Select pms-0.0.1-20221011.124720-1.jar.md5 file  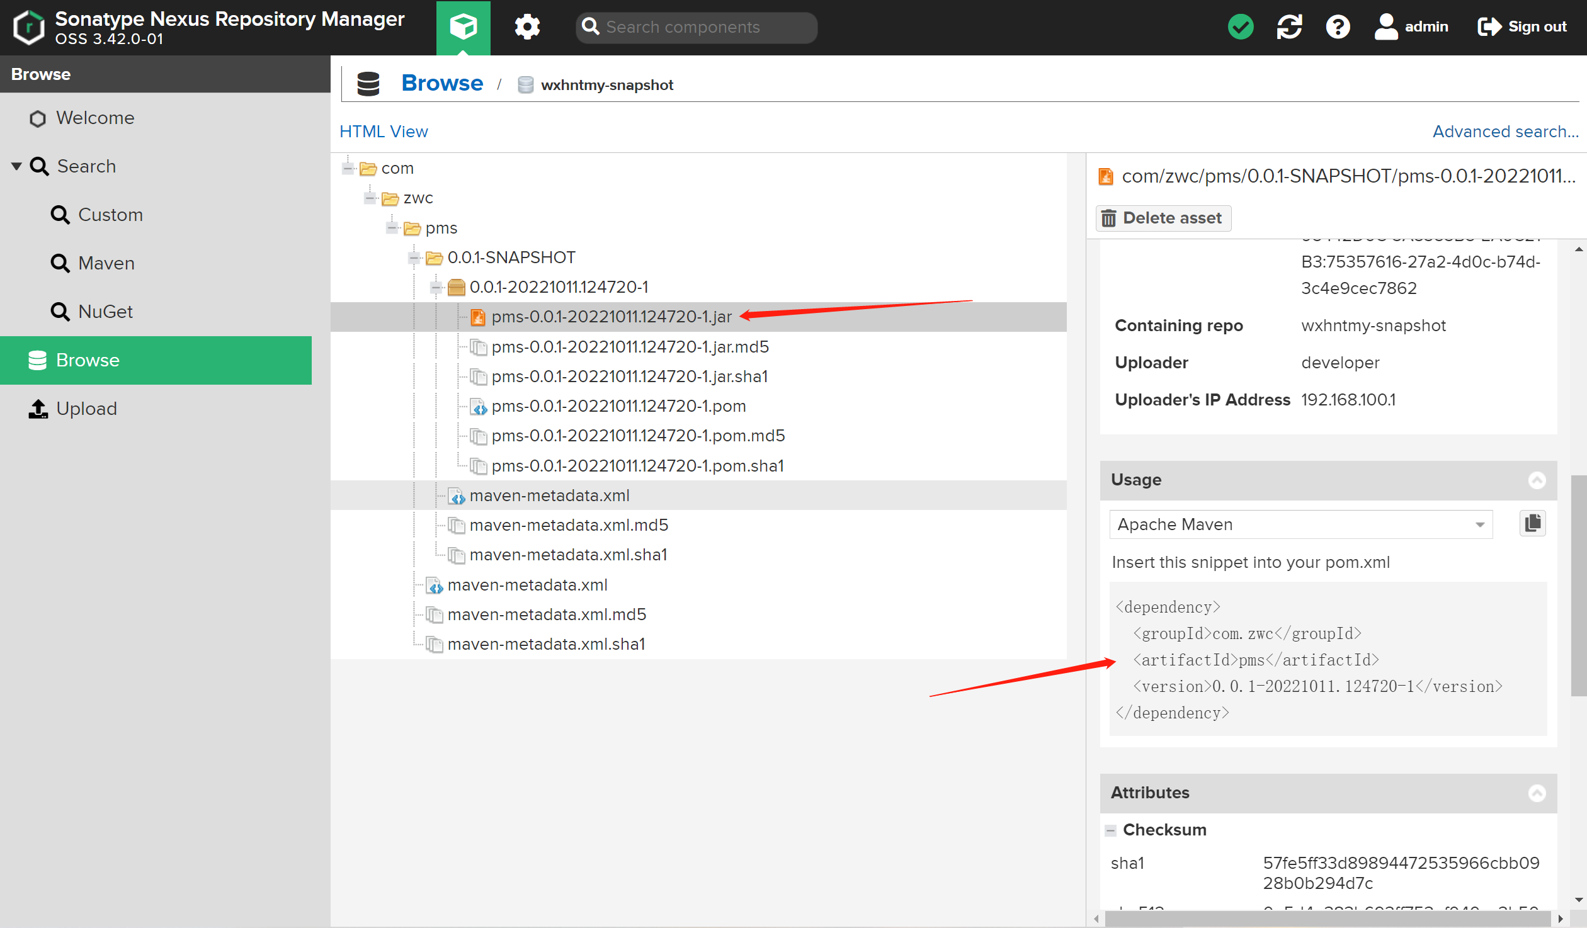pos(630,347)
